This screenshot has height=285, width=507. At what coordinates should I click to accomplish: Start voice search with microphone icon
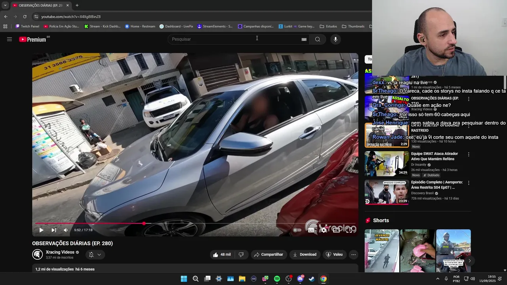tap(335, 39)
